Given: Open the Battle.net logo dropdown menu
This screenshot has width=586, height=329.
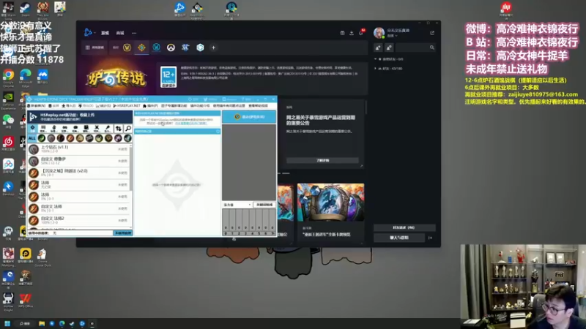Looking at the screenshot, I should [x=89, y=32].
